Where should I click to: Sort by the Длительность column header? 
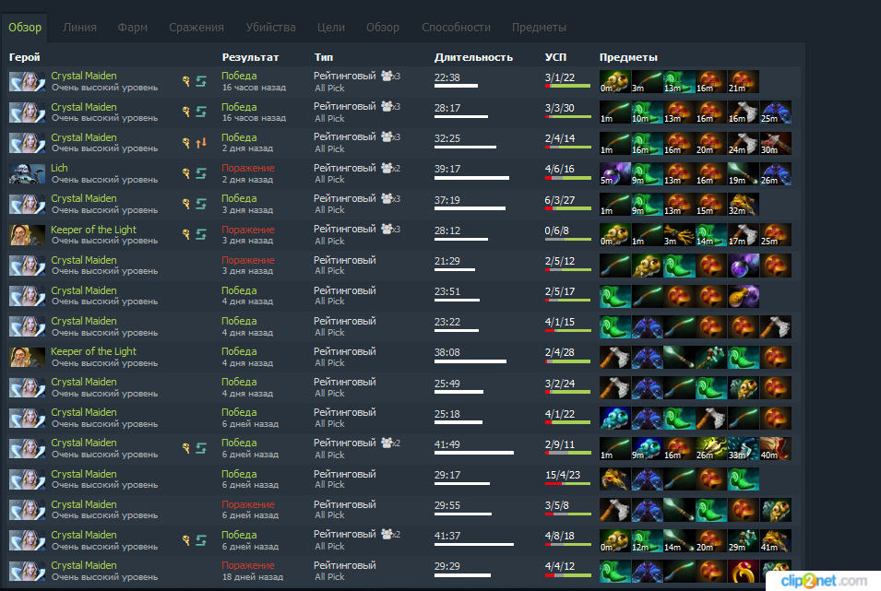[x=473, y=57]
